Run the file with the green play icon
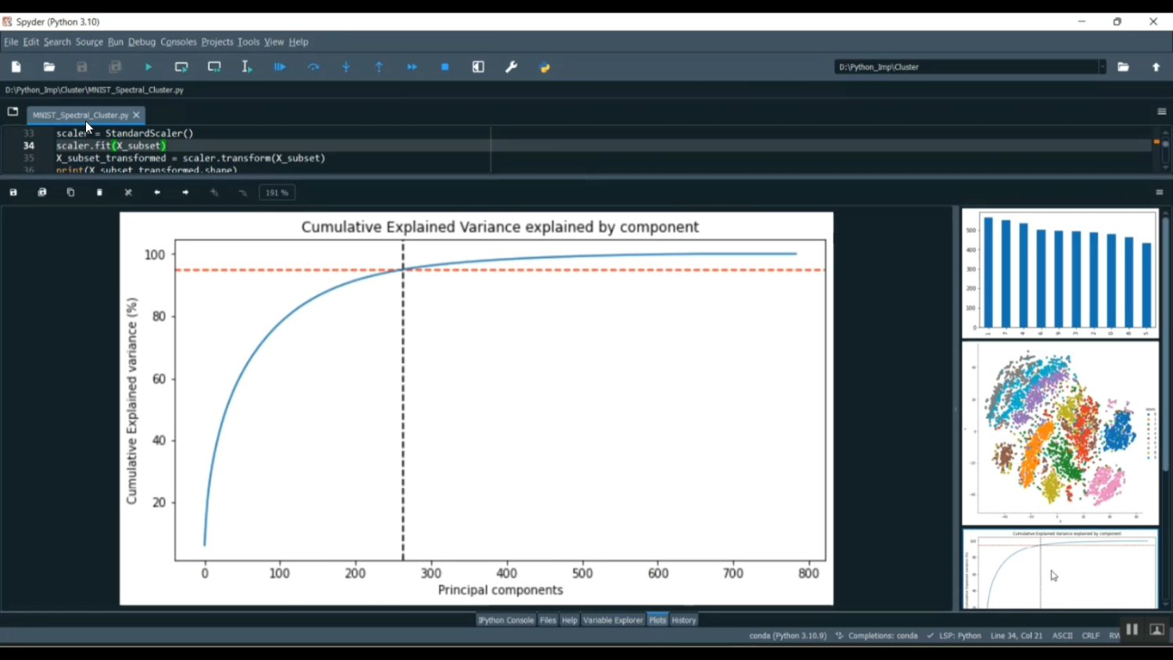 click(149, 67)
